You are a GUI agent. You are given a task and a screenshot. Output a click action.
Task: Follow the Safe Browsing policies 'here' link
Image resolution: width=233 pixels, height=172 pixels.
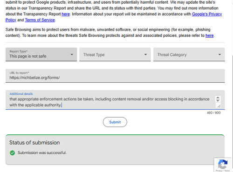tap(209, 35)
